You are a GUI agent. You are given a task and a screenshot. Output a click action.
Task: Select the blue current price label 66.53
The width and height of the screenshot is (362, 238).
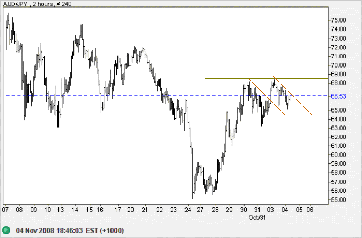click(338, 96)
